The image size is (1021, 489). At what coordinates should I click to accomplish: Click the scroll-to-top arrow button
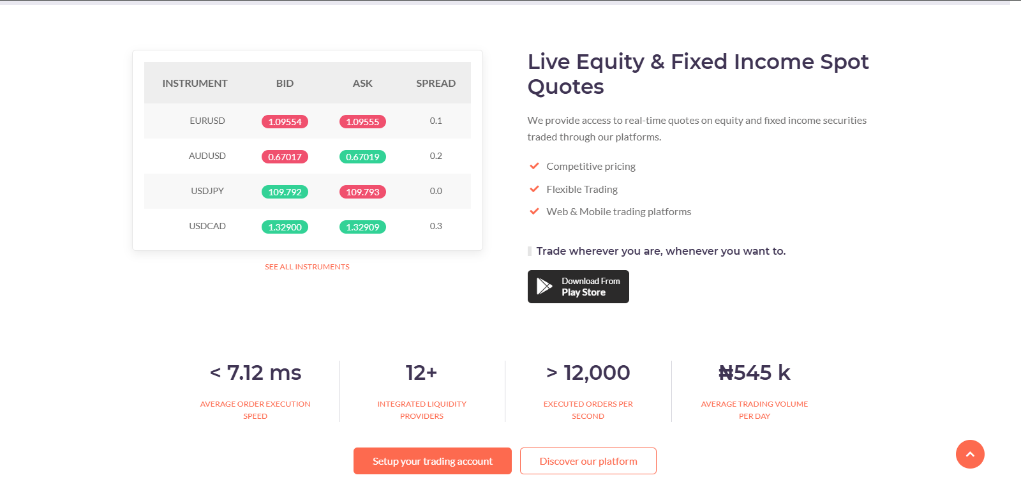[970, 454]
